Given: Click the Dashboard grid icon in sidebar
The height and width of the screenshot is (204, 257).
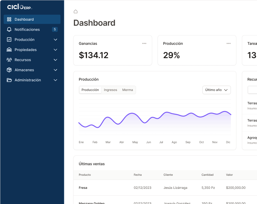Looking at the screenshot, I should tap(9, 19).
